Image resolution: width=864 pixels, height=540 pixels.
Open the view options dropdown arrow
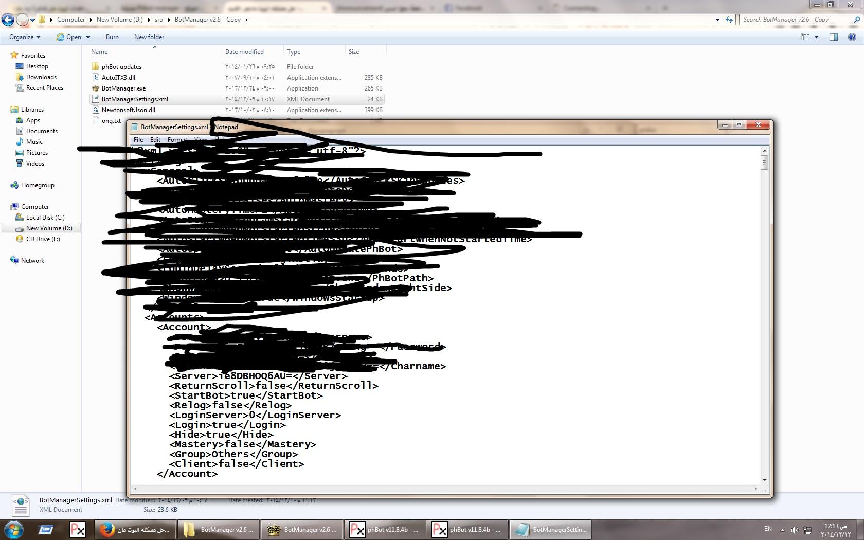pyautogui.click(x=816, y=37)
